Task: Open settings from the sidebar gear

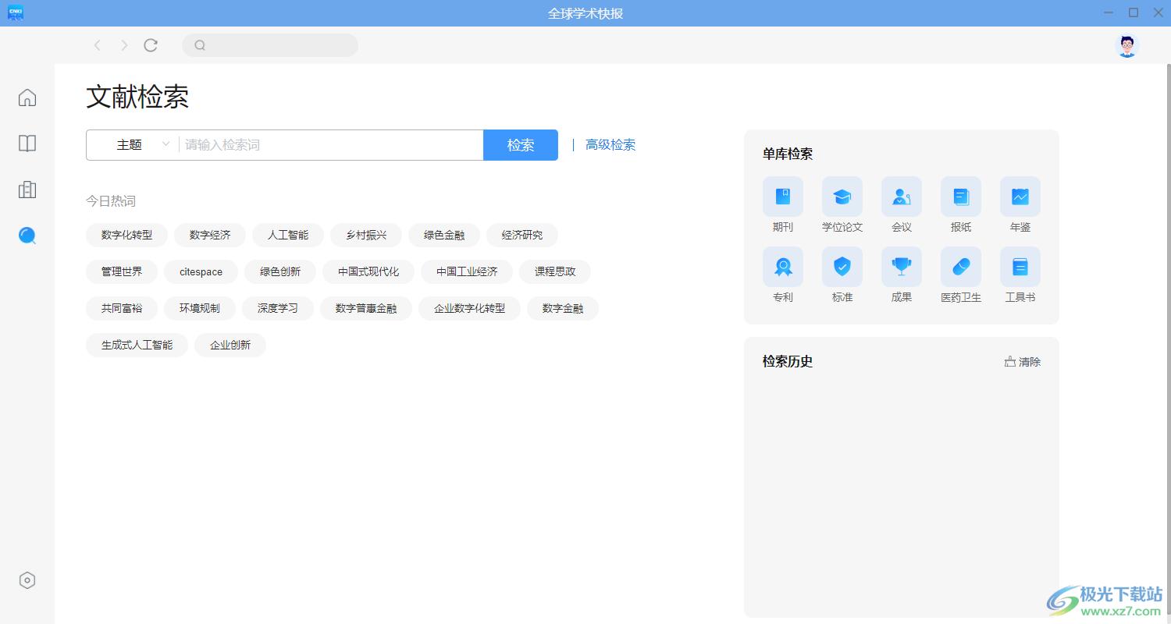Action: pos(27,580)
